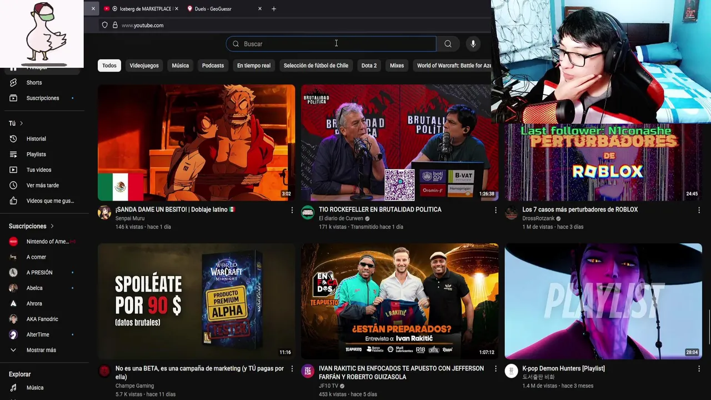Select the Podcasts filter chip
This screenshot has height=400, width=711.
pyautogui.click(x=213, y=66)
